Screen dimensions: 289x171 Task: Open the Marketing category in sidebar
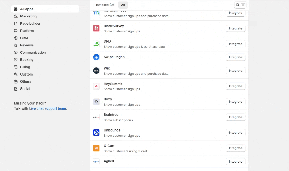pyautogui.click(x=28, y=16)
